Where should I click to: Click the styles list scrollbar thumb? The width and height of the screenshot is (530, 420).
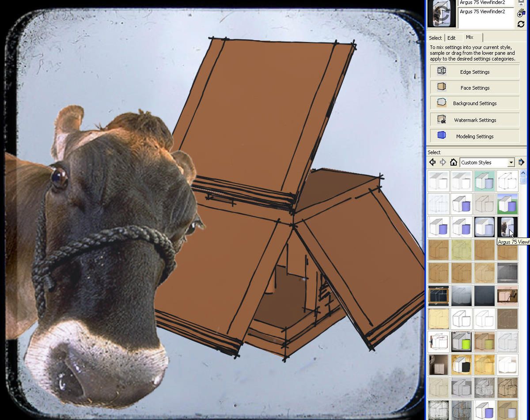coord(523,180)
